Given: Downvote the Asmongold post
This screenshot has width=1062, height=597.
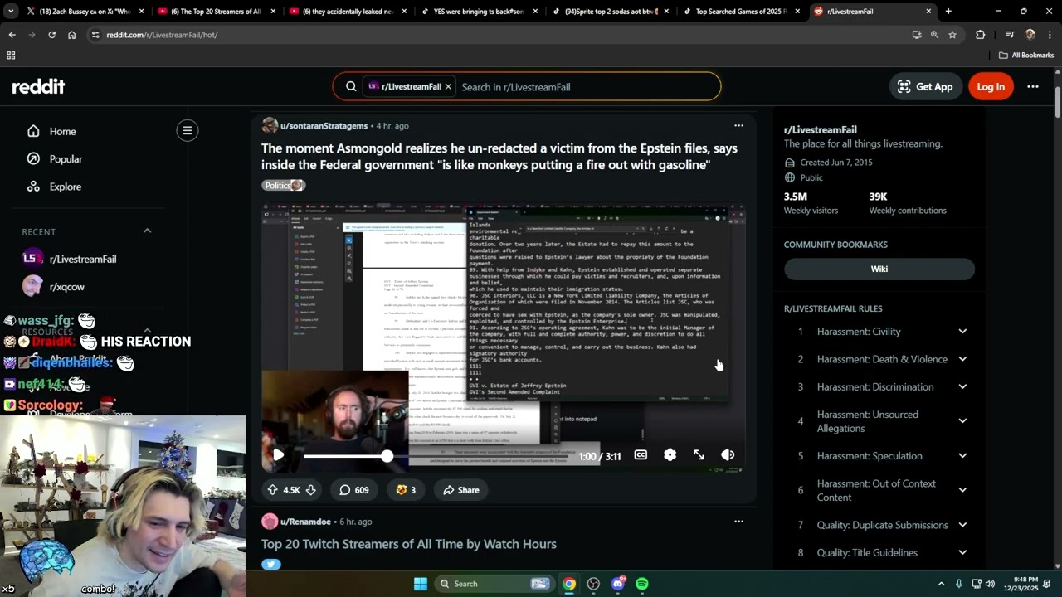Looking at the screenshot, I should (x=310, y=490).
